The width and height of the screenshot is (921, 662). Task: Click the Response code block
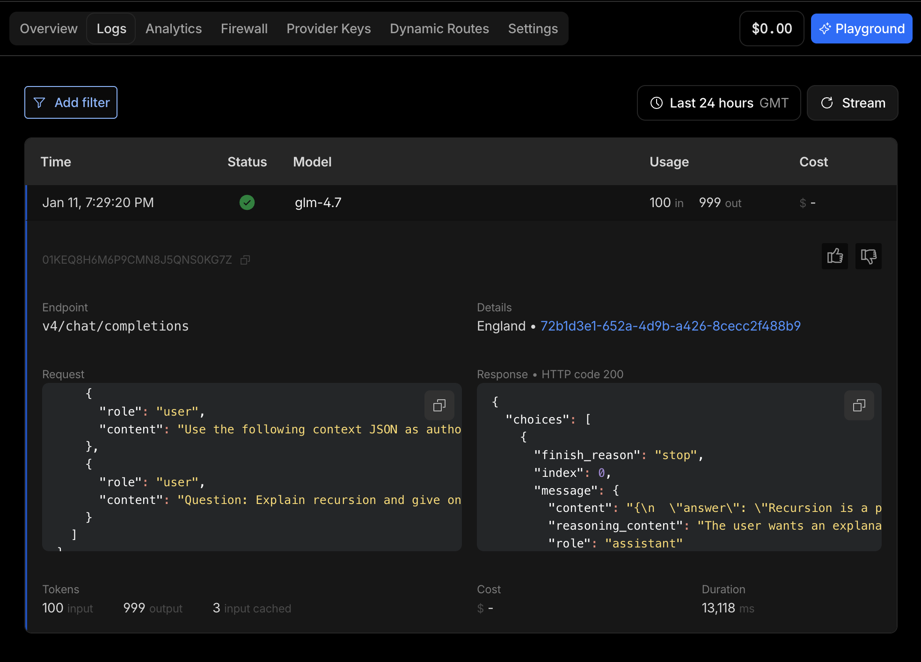(x=679, y=467)
